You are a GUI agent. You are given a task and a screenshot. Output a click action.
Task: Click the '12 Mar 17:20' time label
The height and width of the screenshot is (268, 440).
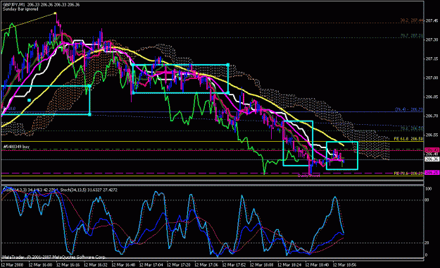(x=179, y=264)
